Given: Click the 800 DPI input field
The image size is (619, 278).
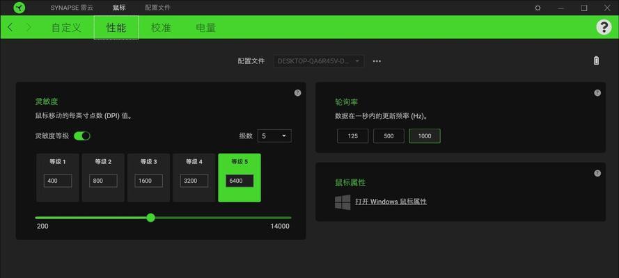Looking at the screenshot, I should point(103,181).
